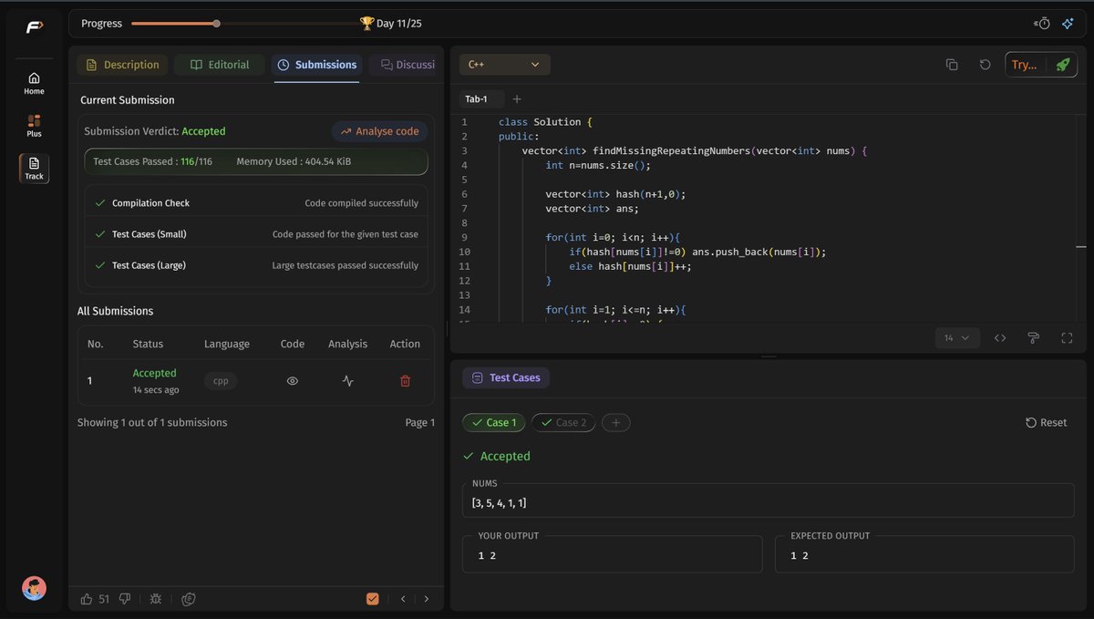1094x619 pixels.
Task: Click the Test Cases (Large) row
Action: tap(256, 265)
